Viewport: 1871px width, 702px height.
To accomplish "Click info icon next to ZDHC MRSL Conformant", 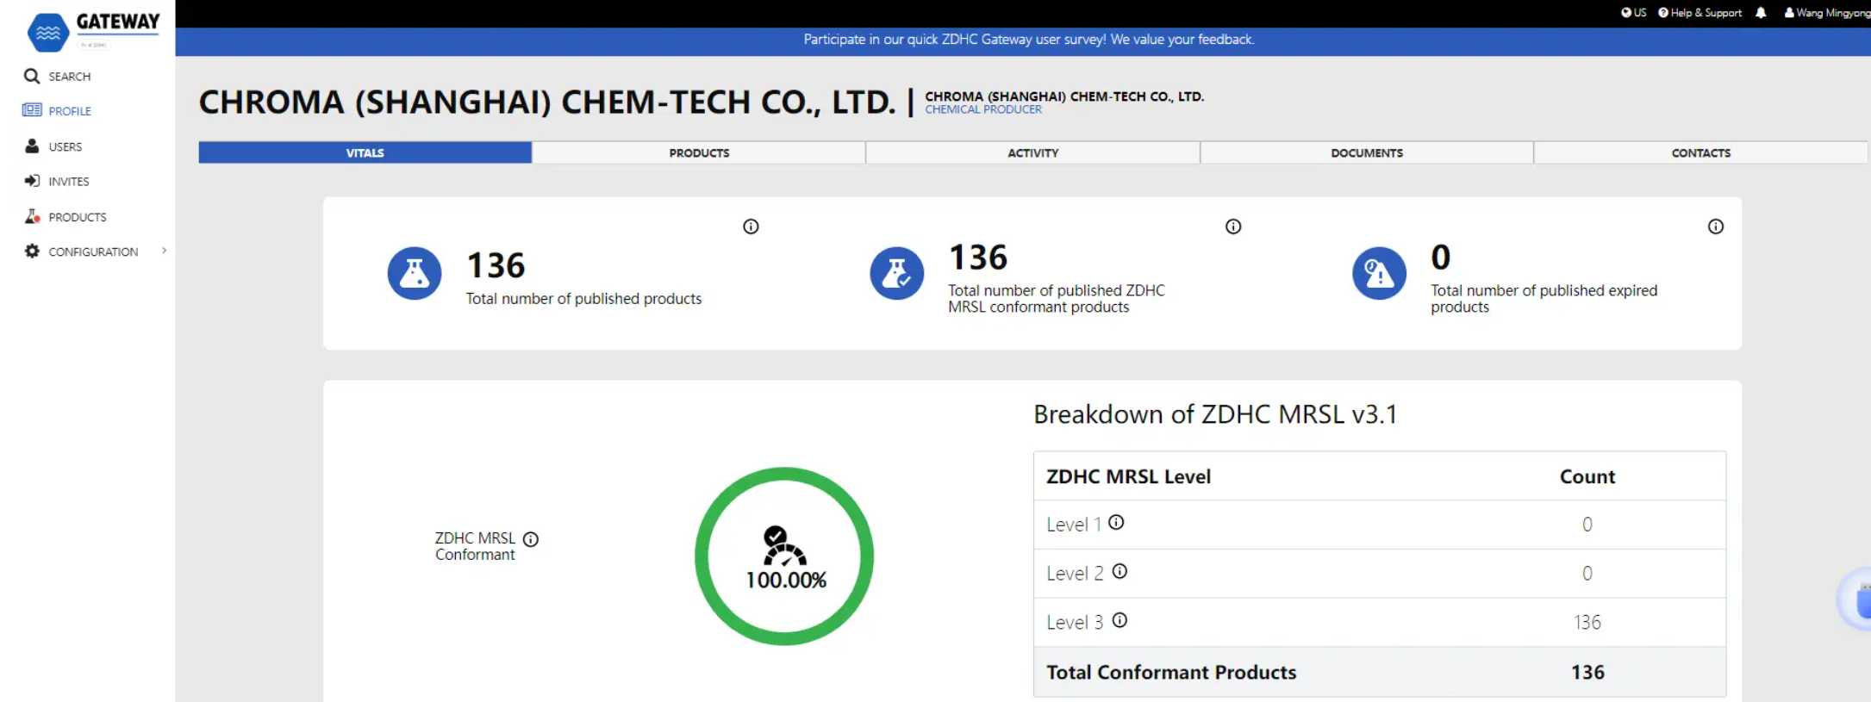I will coord(531,539).
